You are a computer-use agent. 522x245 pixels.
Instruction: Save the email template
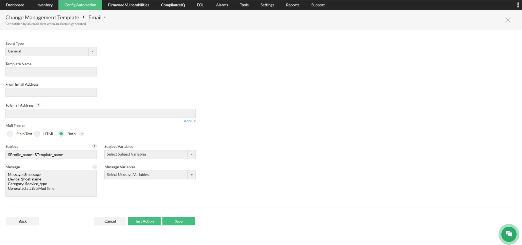click(x=179, y=221)
